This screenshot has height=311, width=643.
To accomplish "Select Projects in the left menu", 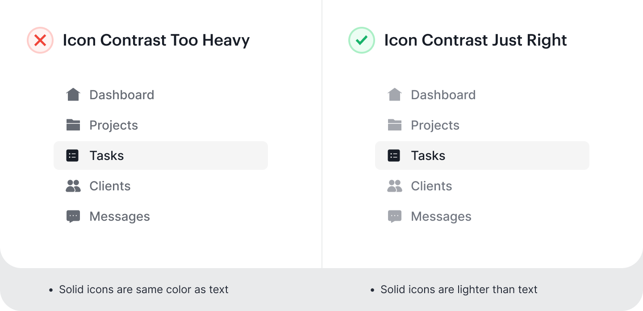I will pos(113,125).
